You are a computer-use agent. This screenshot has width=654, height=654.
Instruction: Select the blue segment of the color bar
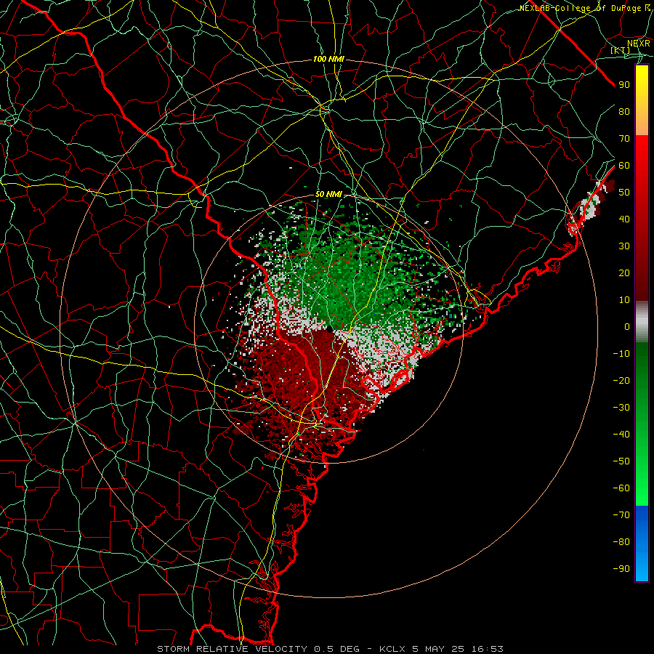point(642,544)
